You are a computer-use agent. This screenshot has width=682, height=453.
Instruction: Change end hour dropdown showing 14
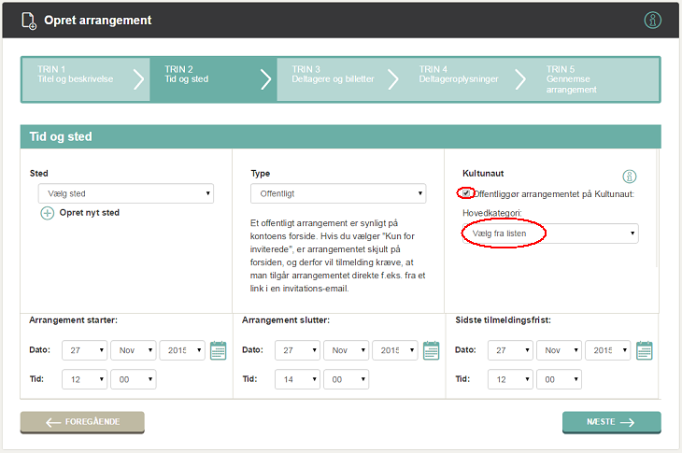click(297, 379)
